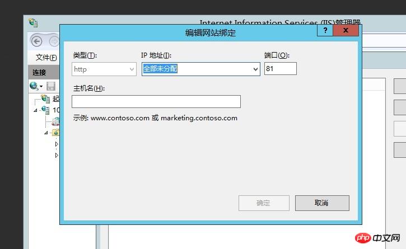Image resolution: width=406 pixels, height=249 pixels.
Task: Open the type http dropdown
Action: 104,69
